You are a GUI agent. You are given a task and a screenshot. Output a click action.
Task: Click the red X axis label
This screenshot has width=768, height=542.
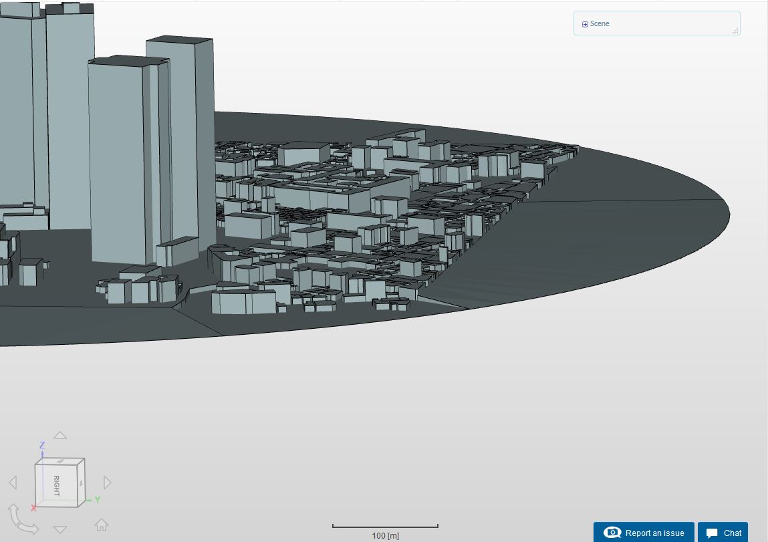[33, 508]
